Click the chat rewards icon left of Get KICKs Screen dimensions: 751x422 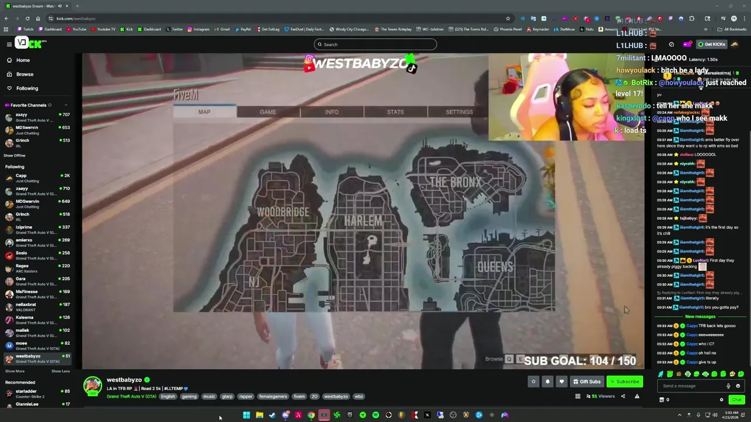687,45
